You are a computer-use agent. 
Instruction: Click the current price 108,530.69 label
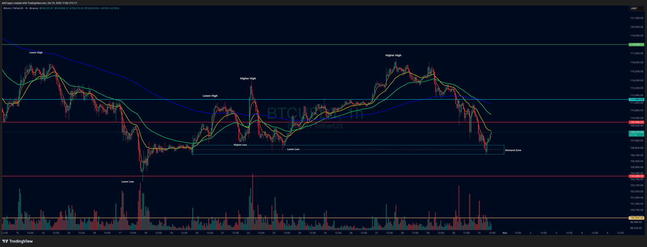click(636, 132)
